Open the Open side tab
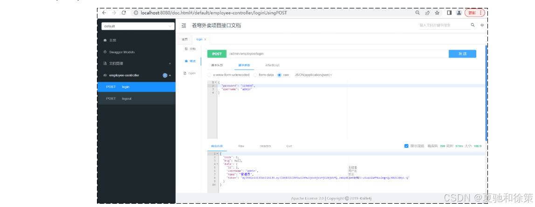 (190, 73)
